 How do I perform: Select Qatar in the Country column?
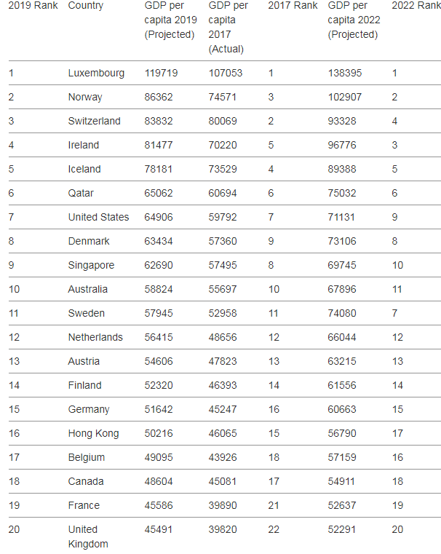coord(81,193)
